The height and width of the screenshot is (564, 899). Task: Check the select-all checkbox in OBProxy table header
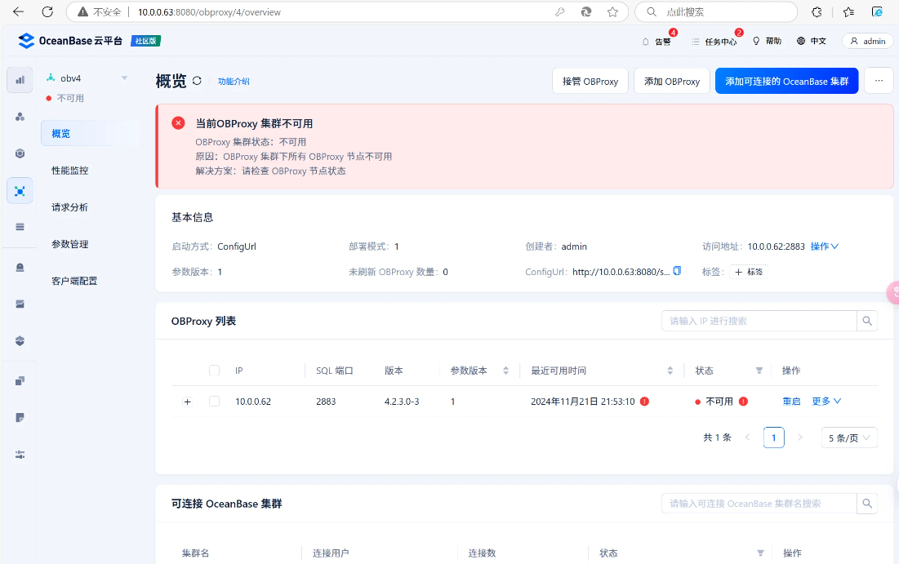pos(214,371)
